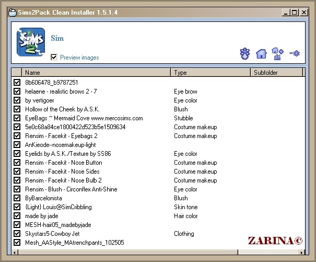Image resolution: width=316 pixels, height=262 pixels.
Task: Click the minus flower remove icon
Action: [x=295, y=53]
